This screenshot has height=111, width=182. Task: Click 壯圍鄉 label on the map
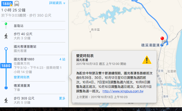coord(172,71)
